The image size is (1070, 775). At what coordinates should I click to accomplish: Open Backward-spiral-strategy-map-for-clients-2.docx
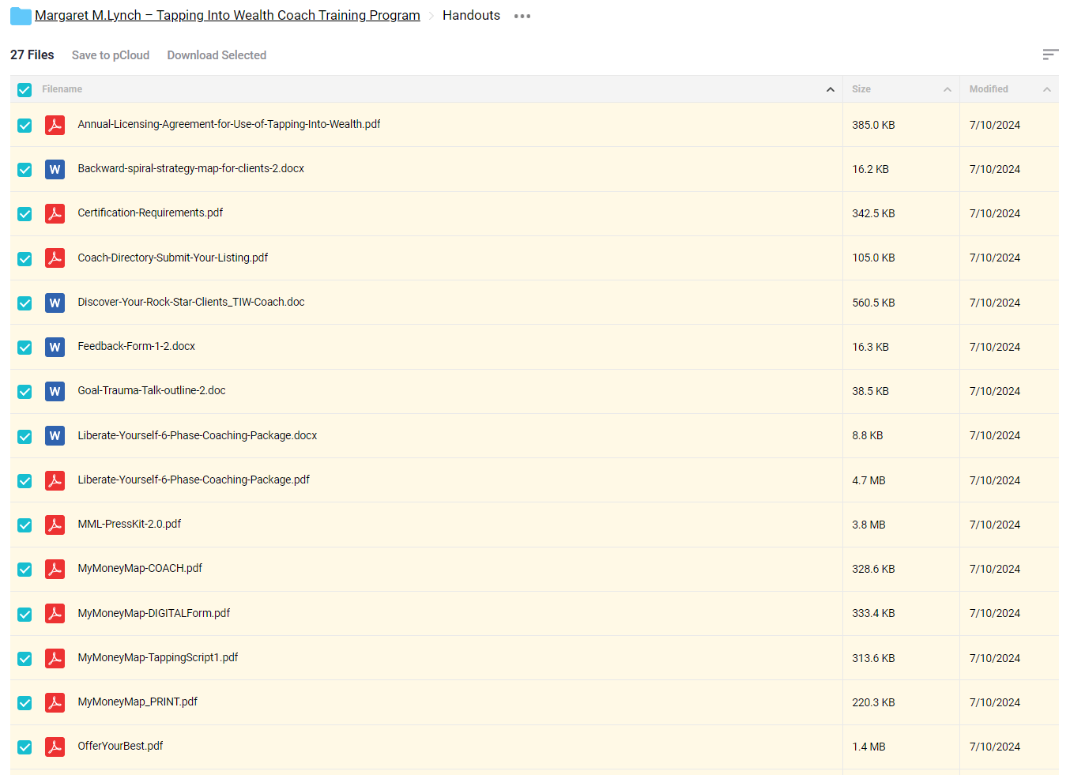[191, 168]
